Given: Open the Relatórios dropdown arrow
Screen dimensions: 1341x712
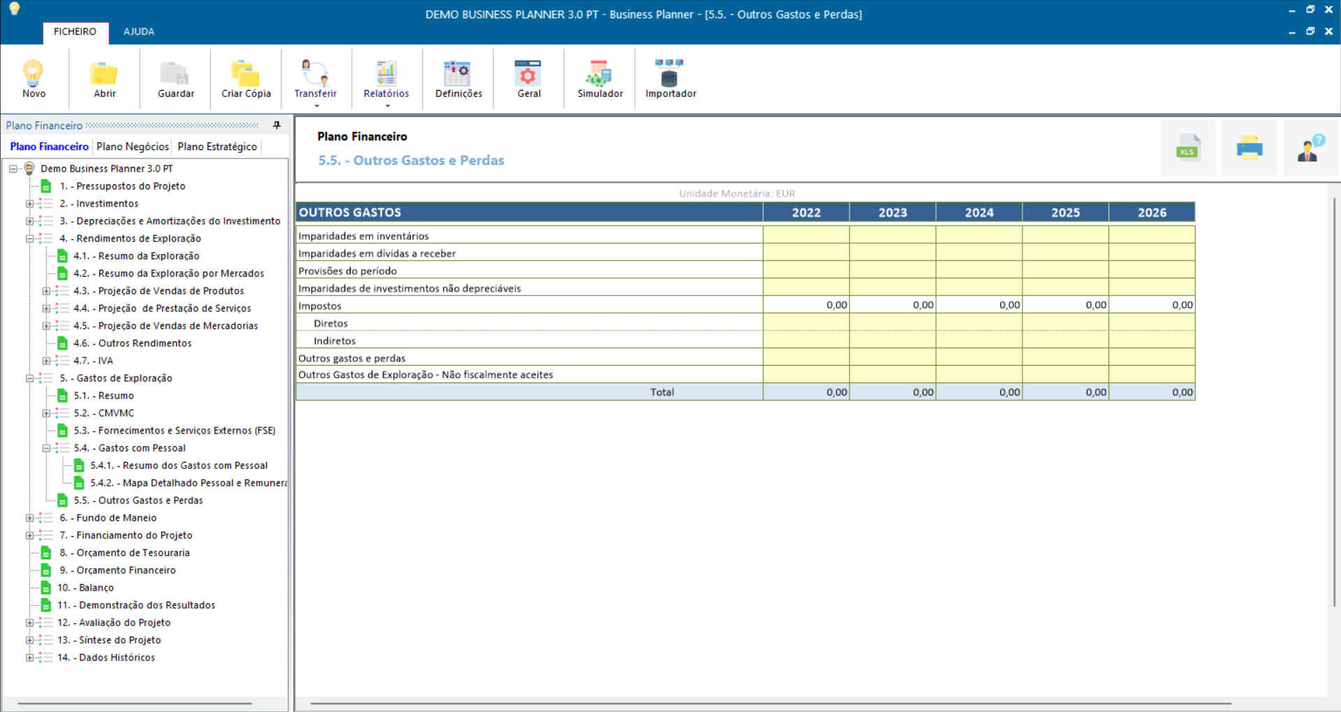Looking at the screenshot, I should tap(388, 106).
